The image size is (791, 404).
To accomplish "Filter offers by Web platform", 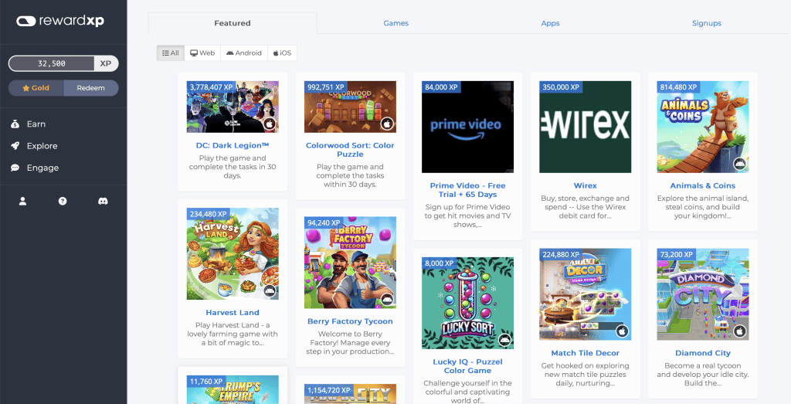I will click(x=202, y=53).
